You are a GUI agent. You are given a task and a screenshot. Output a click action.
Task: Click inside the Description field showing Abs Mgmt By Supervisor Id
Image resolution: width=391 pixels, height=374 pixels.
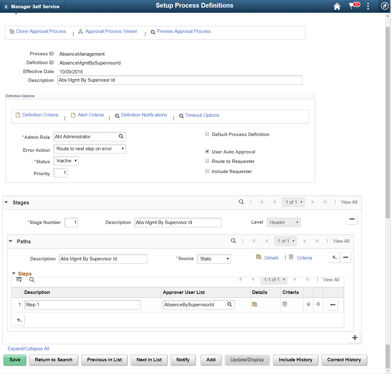(180, 80)
